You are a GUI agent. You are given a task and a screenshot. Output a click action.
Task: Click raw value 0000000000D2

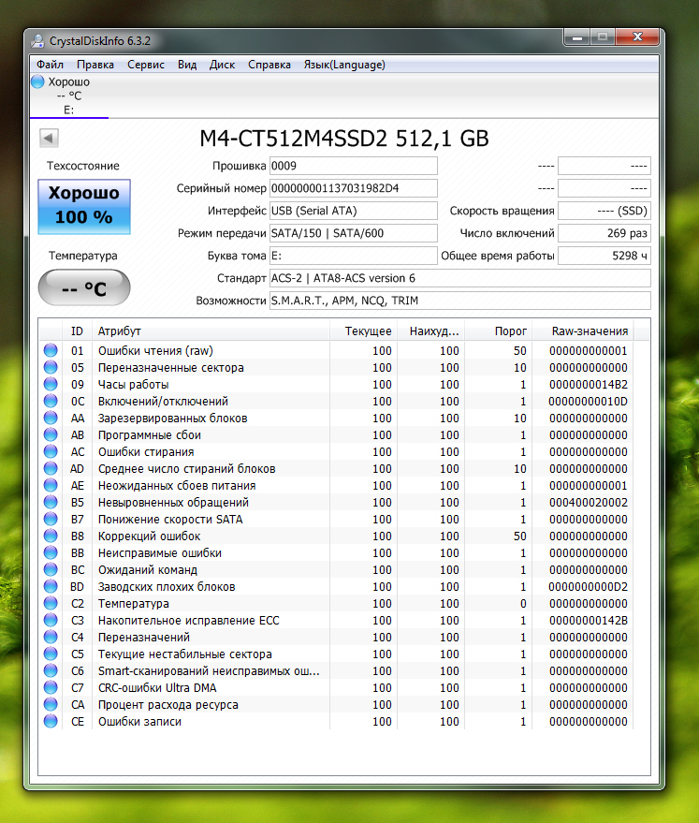click(x=589, y=586)
